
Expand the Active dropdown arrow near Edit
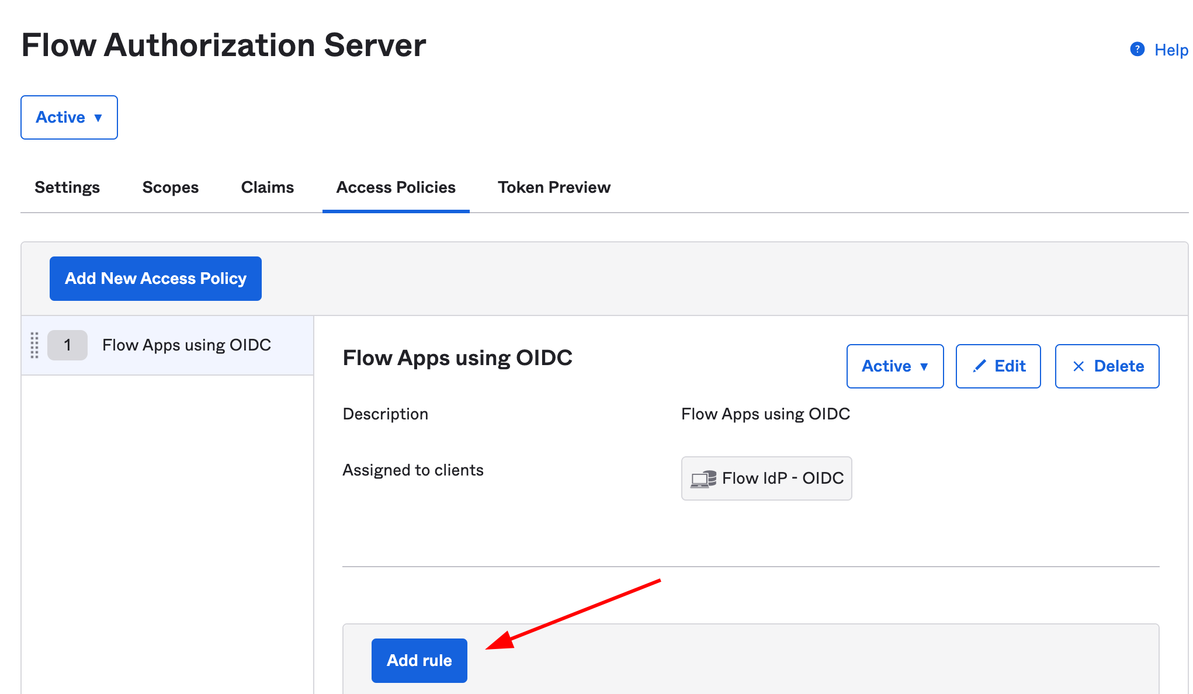click(x=925, y=366)
